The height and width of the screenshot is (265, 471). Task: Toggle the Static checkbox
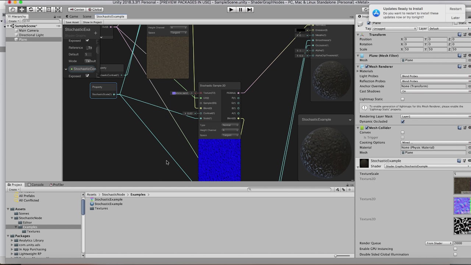click(x=456, y=23)
